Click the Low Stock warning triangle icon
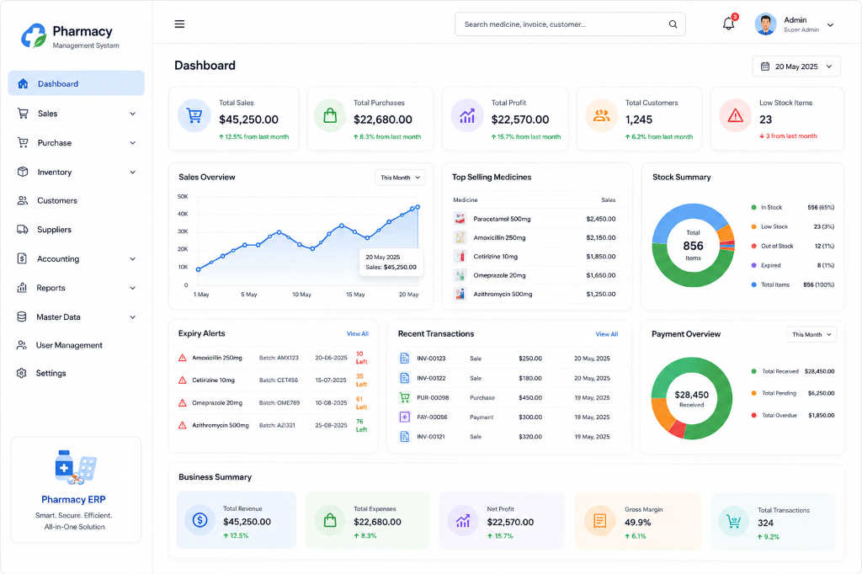Viewport: 862px width, 574px height. [736, 115]
